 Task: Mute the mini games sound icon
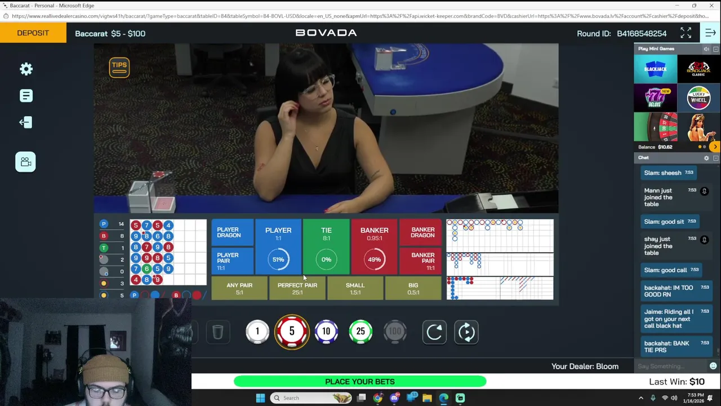(706, 49)
